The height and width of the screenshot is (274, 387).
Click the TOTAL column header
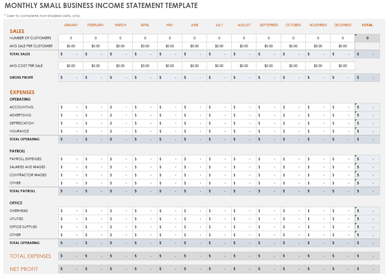(367, 25)
